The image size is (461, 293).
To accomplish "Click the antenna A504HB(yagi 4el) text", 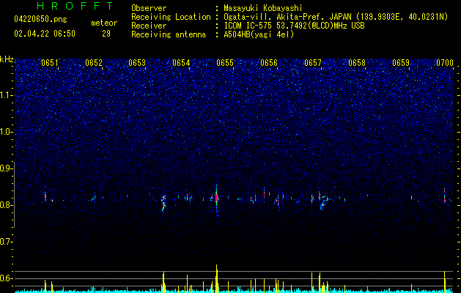I will 259,34.
